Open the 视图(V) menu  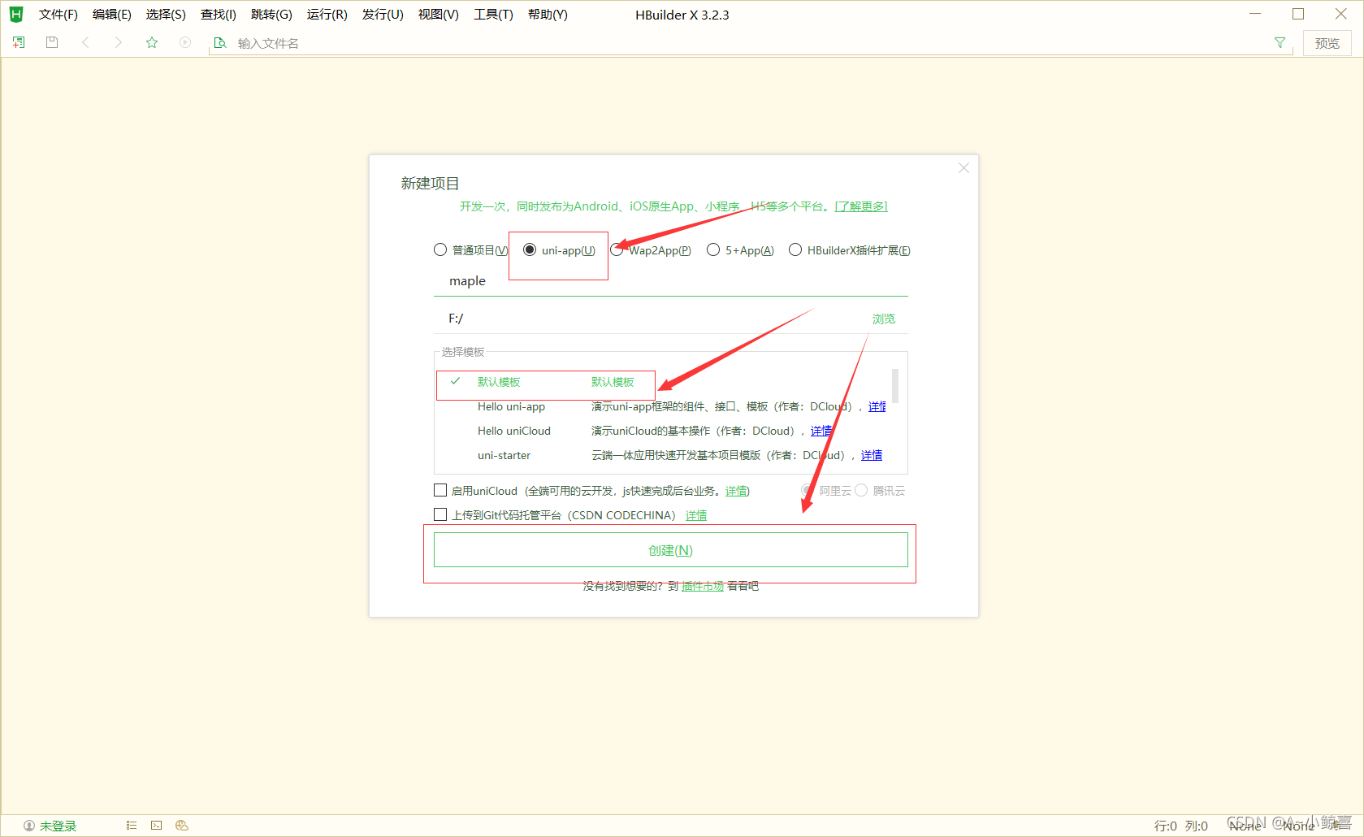tap(439, 15)
